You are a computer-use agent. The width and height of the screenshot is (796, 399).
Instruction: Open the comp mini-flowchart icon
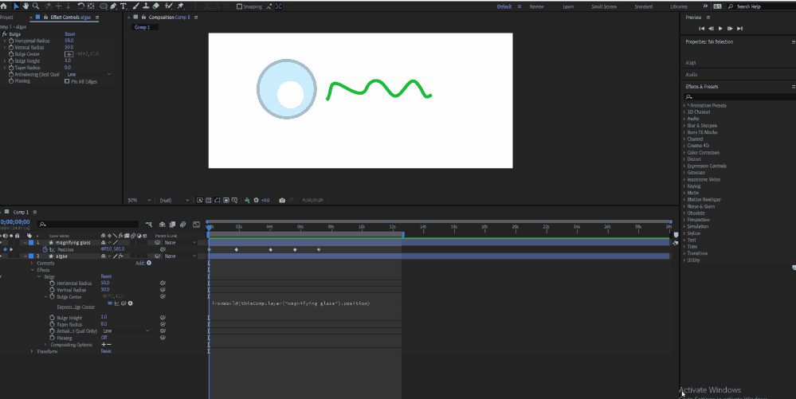[149, 224]
